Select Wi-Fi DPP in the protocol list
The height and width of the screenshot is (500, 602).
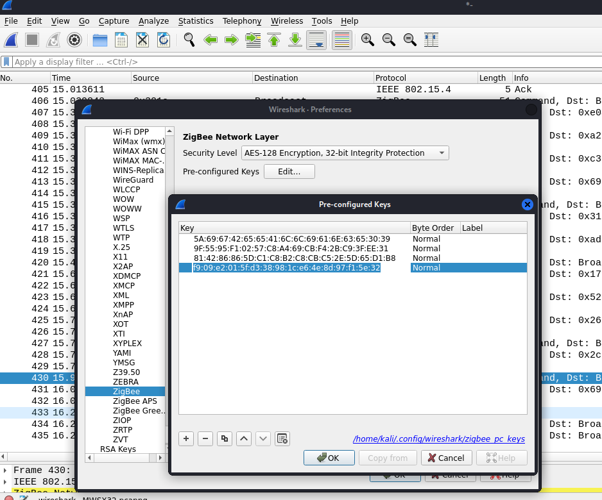click(130, 132)
